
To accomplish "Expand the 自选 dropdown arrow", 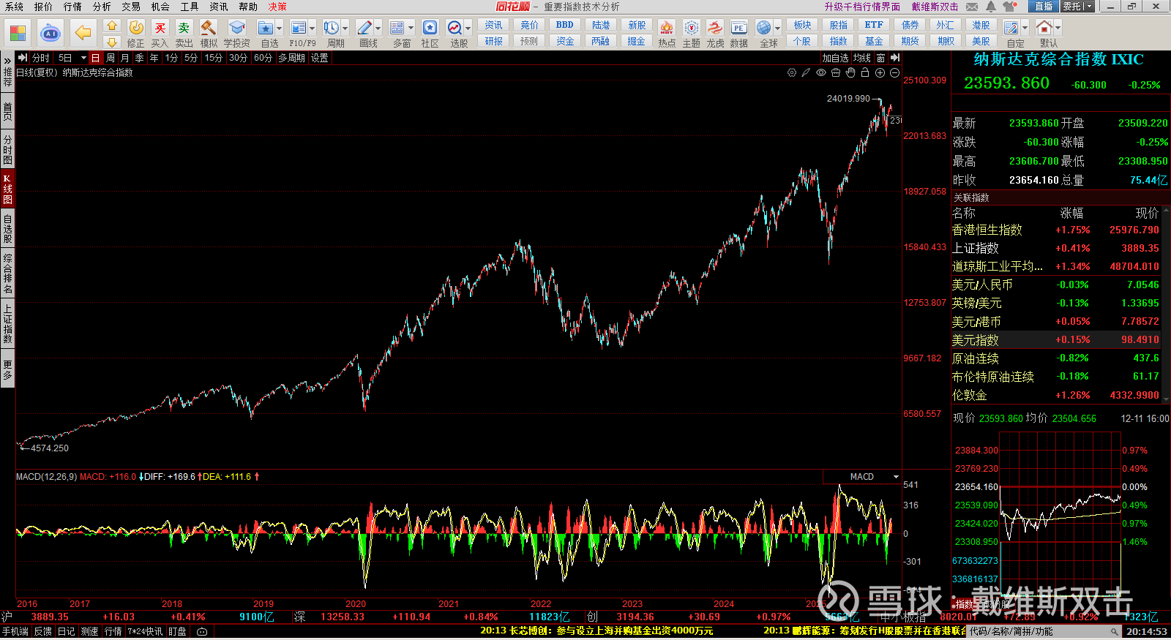I will pyautogui.click(x=279, y=29).
